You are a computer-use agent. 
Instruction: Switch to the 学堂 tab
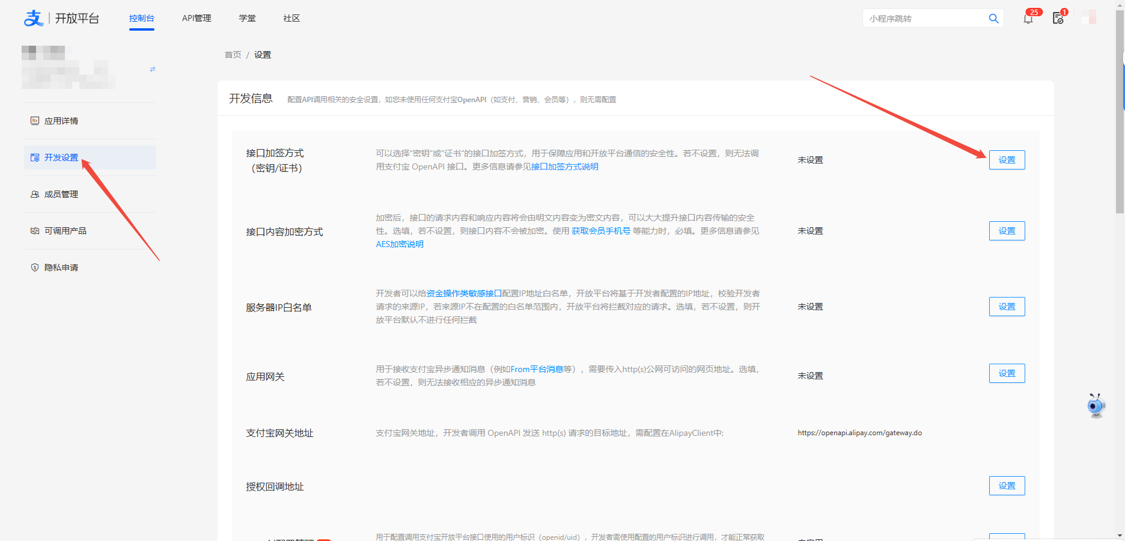247,18
